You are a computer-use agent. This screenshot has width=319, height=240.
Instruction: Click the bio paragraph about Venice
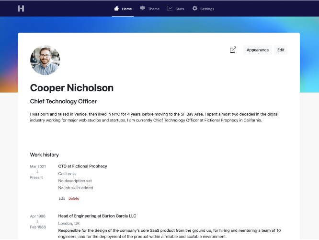click(x=154, y=117)
